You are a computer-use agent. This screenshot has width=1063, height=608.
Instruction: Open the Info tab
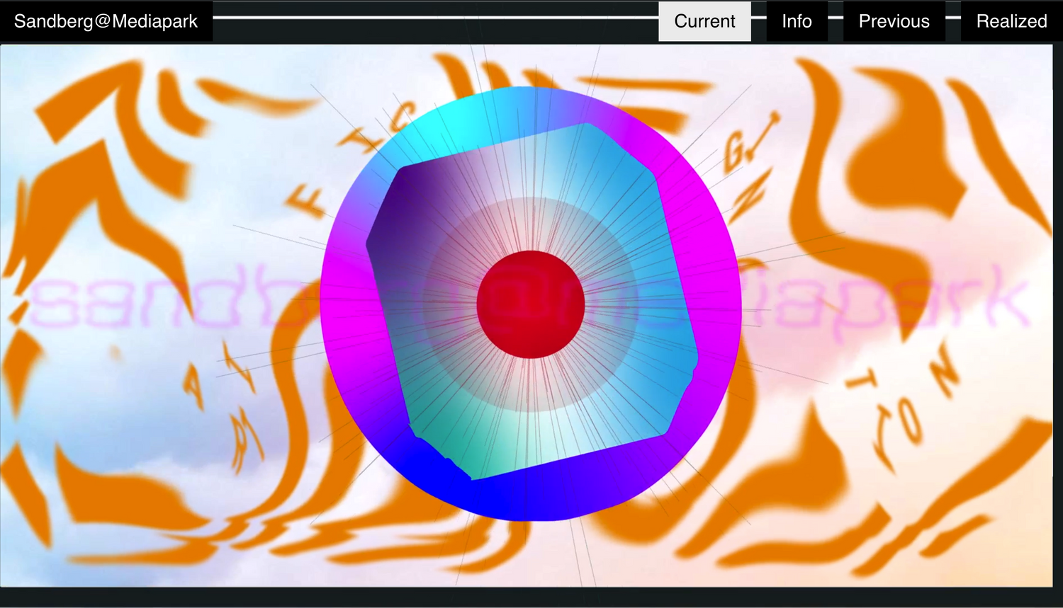pos(797,21)
